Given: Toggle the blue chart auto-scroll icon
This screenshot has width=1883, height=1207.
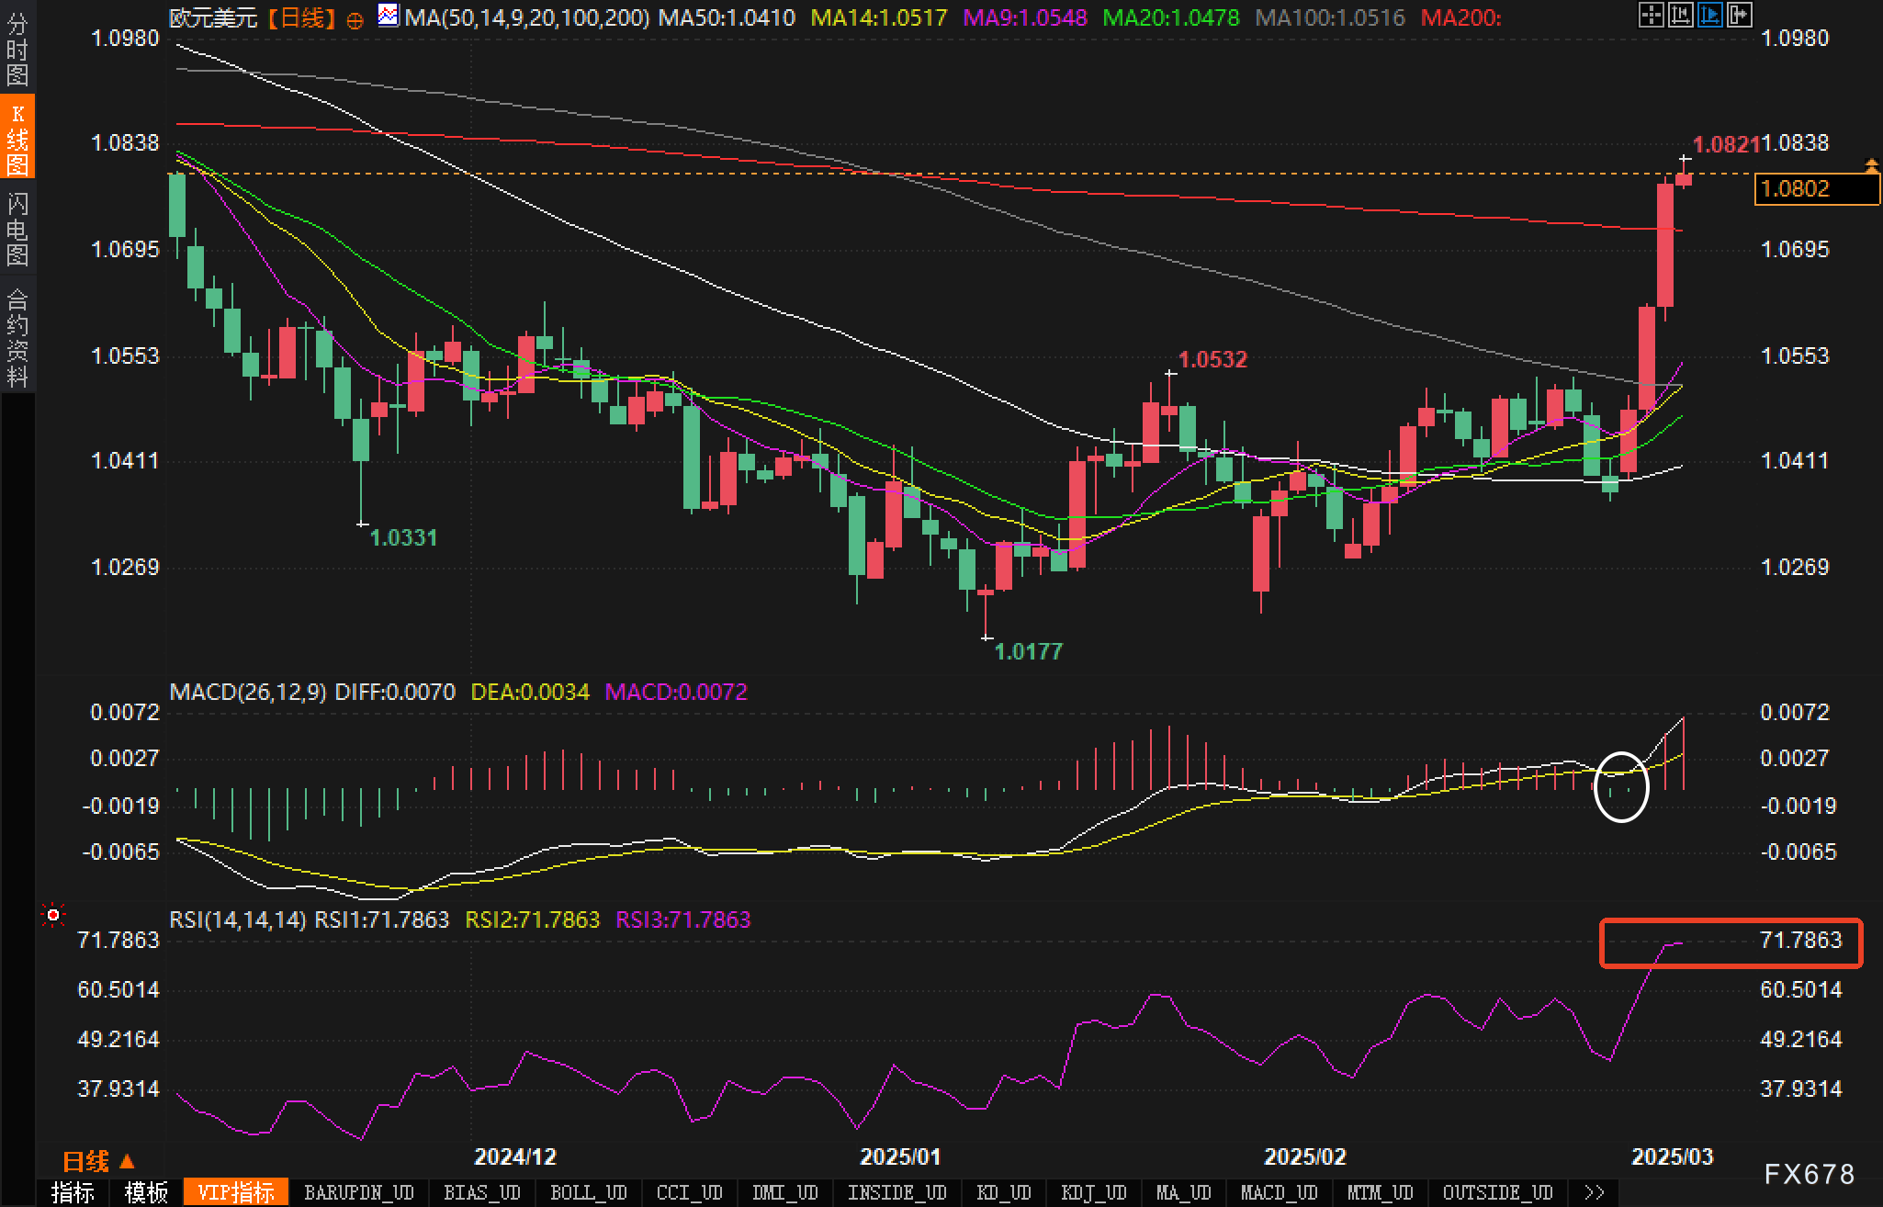Looking at the screenshot, I should tap(1710, 16).
